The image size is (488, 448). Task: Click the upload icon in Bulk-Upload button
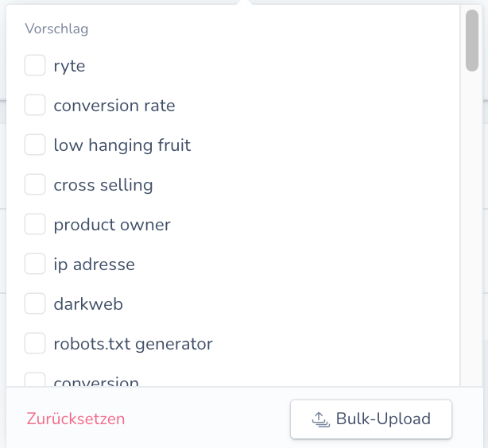320,419
